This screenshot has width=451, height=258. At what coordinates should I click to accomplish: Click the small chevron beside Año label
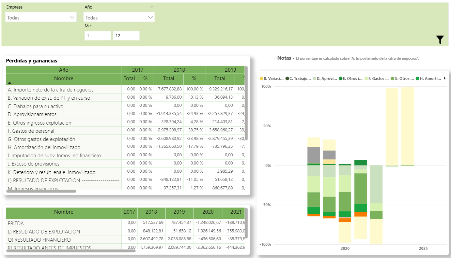(x=152, y=7)
